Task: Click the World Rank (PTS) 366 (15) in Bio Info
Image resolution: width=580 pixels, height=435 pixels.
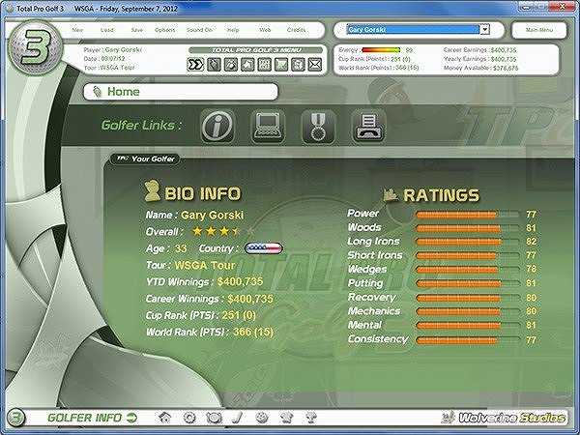Action: click(x=210, y=333)
